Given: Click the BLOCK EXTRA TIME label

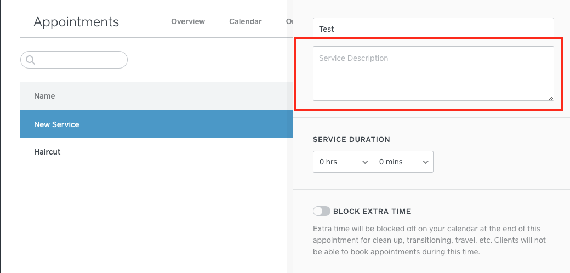Looking at the screenshot, I should point(372,211).
